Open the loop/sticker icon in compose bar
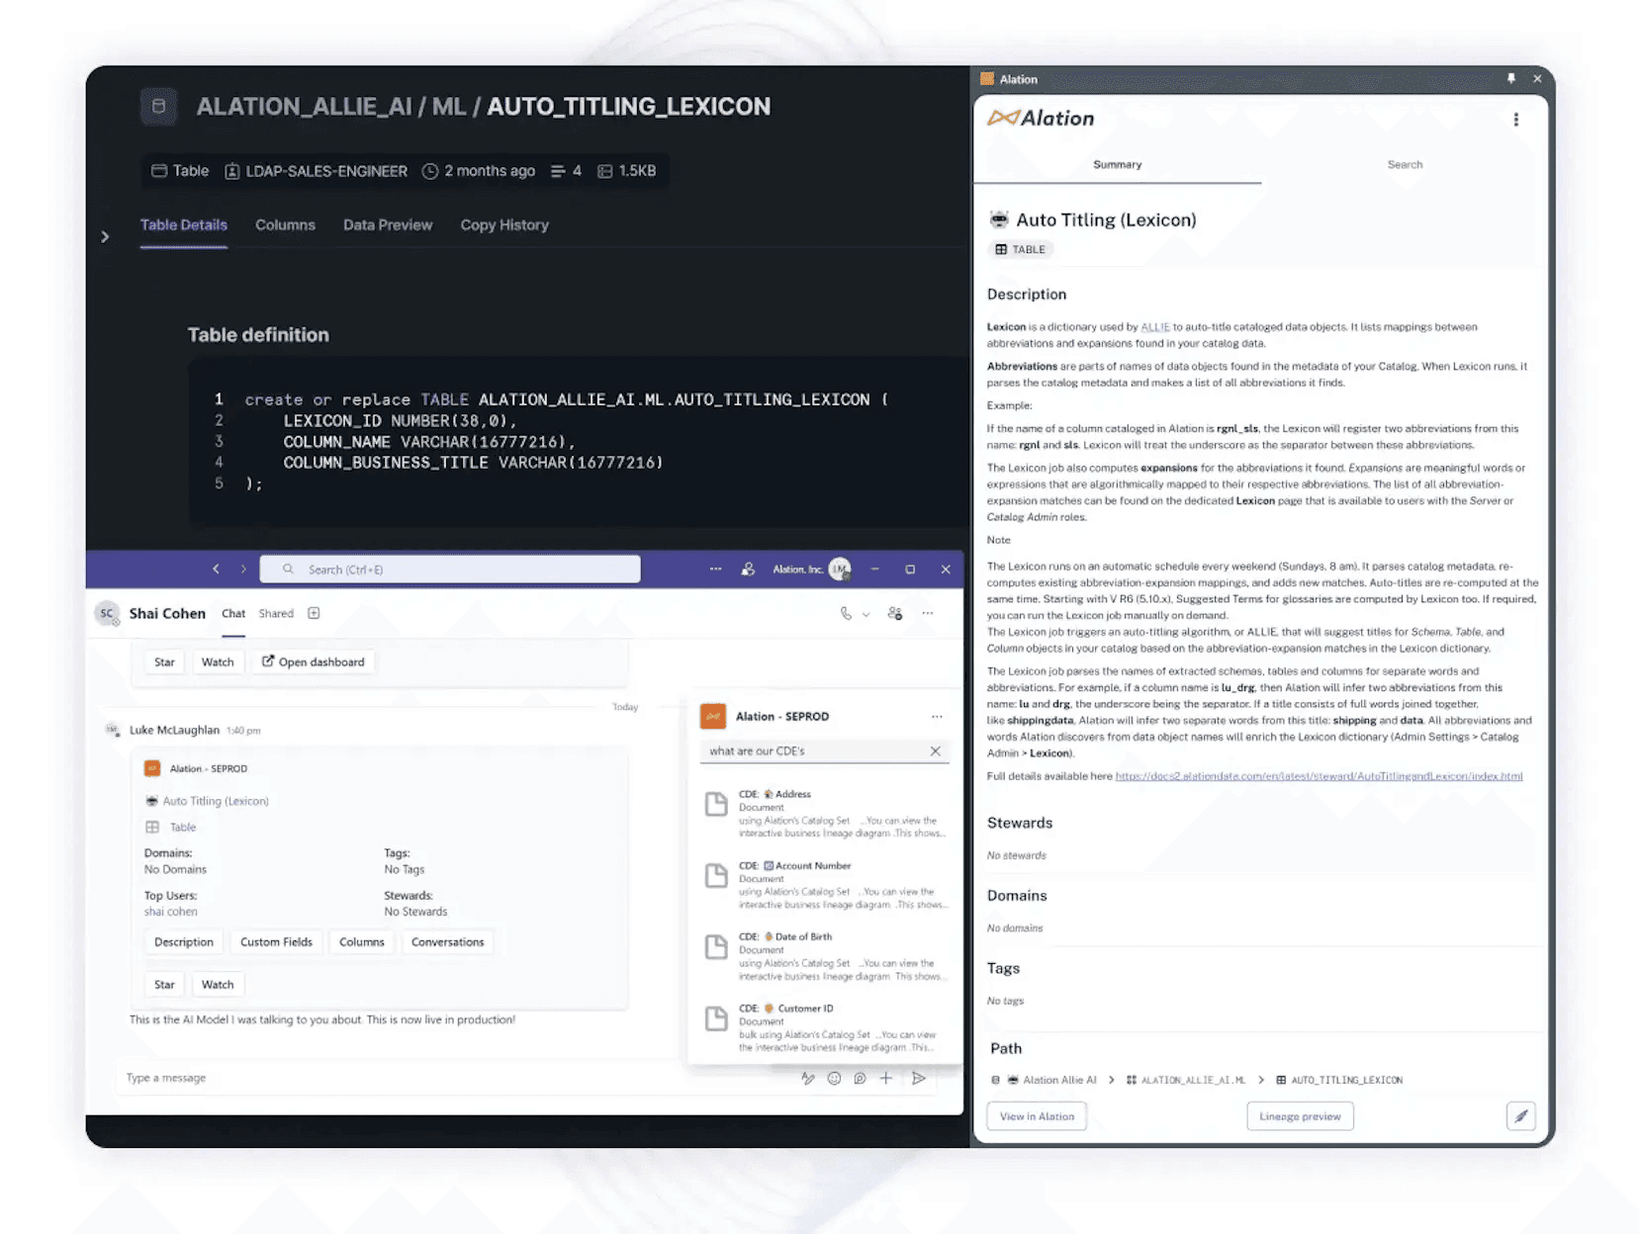 (860, 1079)
